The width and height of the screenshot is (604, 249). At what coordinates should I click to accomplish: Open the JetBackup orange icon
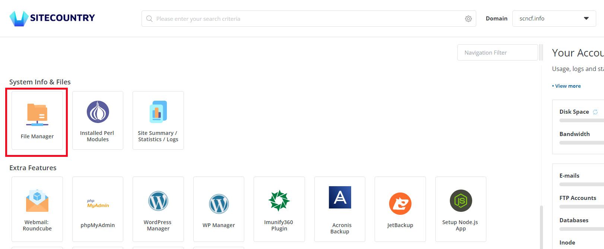(x=400, y=204)
